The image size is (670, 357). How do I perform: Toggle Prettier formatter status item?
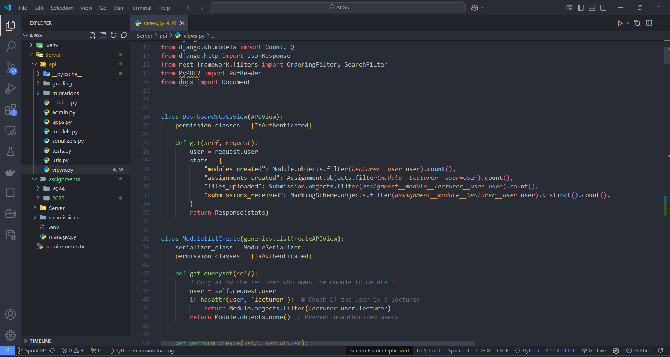[x=638, y=350]
